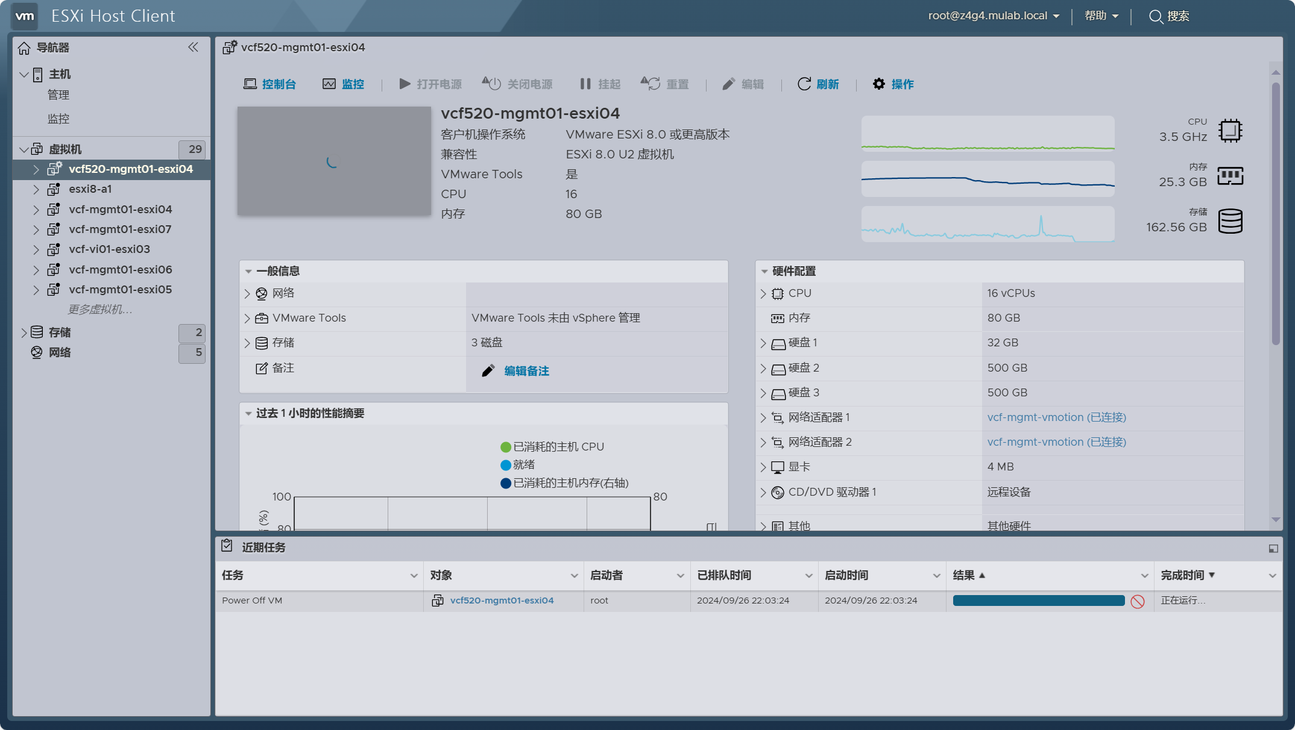Open the 帮助 help menu
1295x730 pixels.
click(x=1101, y=16)
